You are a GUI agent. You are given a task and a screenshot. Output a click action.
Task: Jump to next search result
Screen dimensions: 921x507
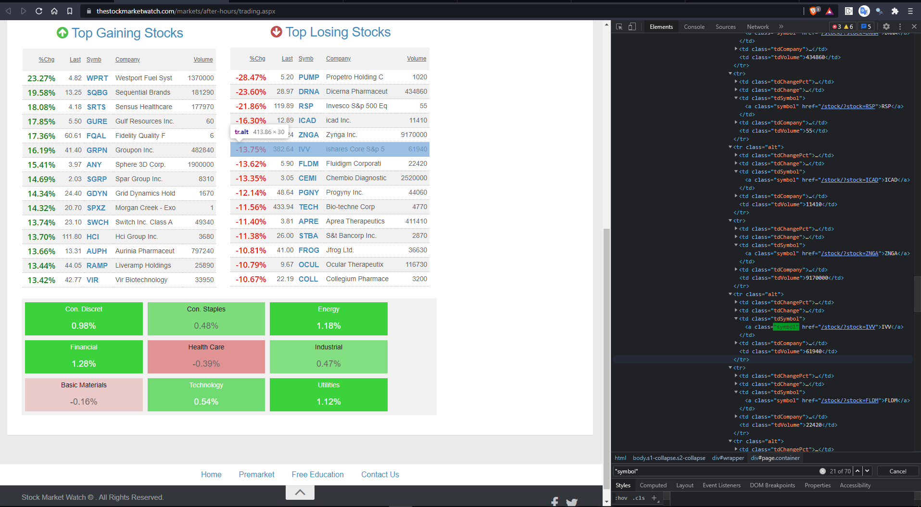click(867, 471)
